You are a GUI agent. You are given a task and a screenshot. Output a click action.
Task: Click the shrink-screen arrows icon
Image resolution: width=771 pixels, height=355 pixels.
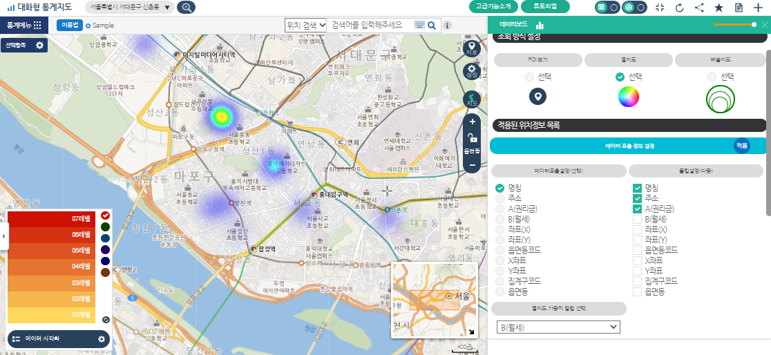(659, 8)
